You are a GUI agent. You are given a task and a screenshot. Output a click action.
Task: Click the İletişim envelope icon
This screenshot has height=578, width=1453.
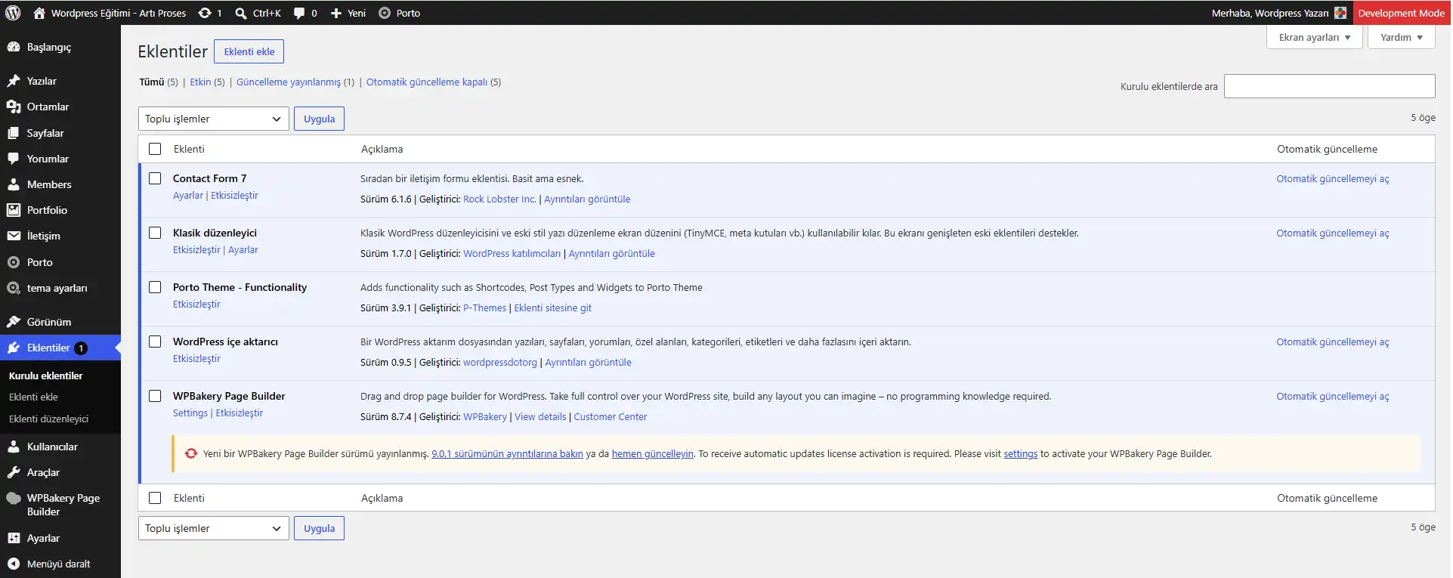(14, 236)
